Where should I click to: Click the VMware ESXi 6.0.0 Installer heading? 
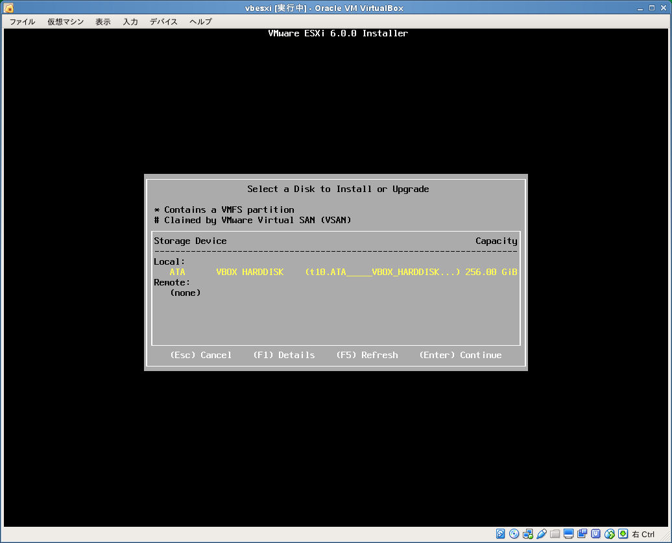(338, 34)
